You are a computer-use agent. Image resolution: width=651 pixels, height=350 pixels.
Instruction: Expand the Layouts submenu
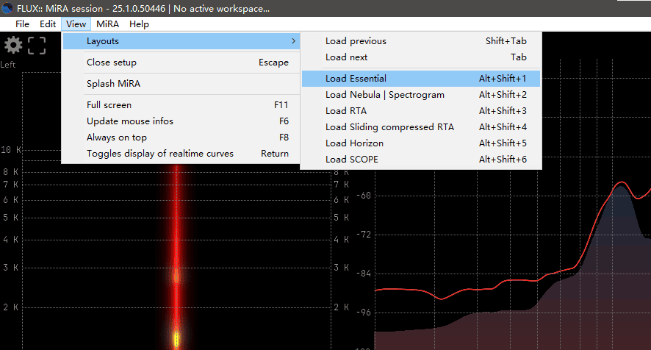click(x=181, y=41)
